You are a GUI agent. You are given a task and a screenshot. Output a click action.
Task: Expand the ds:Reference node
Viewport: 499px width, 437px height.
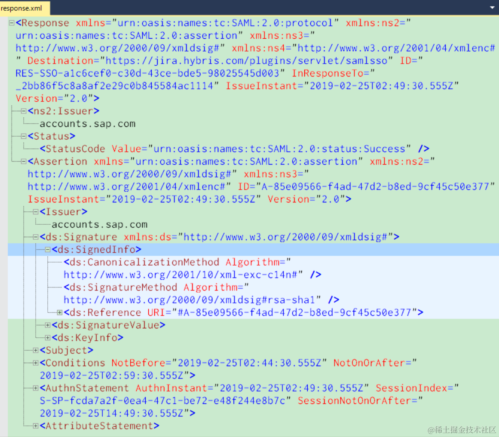[59, 312]
